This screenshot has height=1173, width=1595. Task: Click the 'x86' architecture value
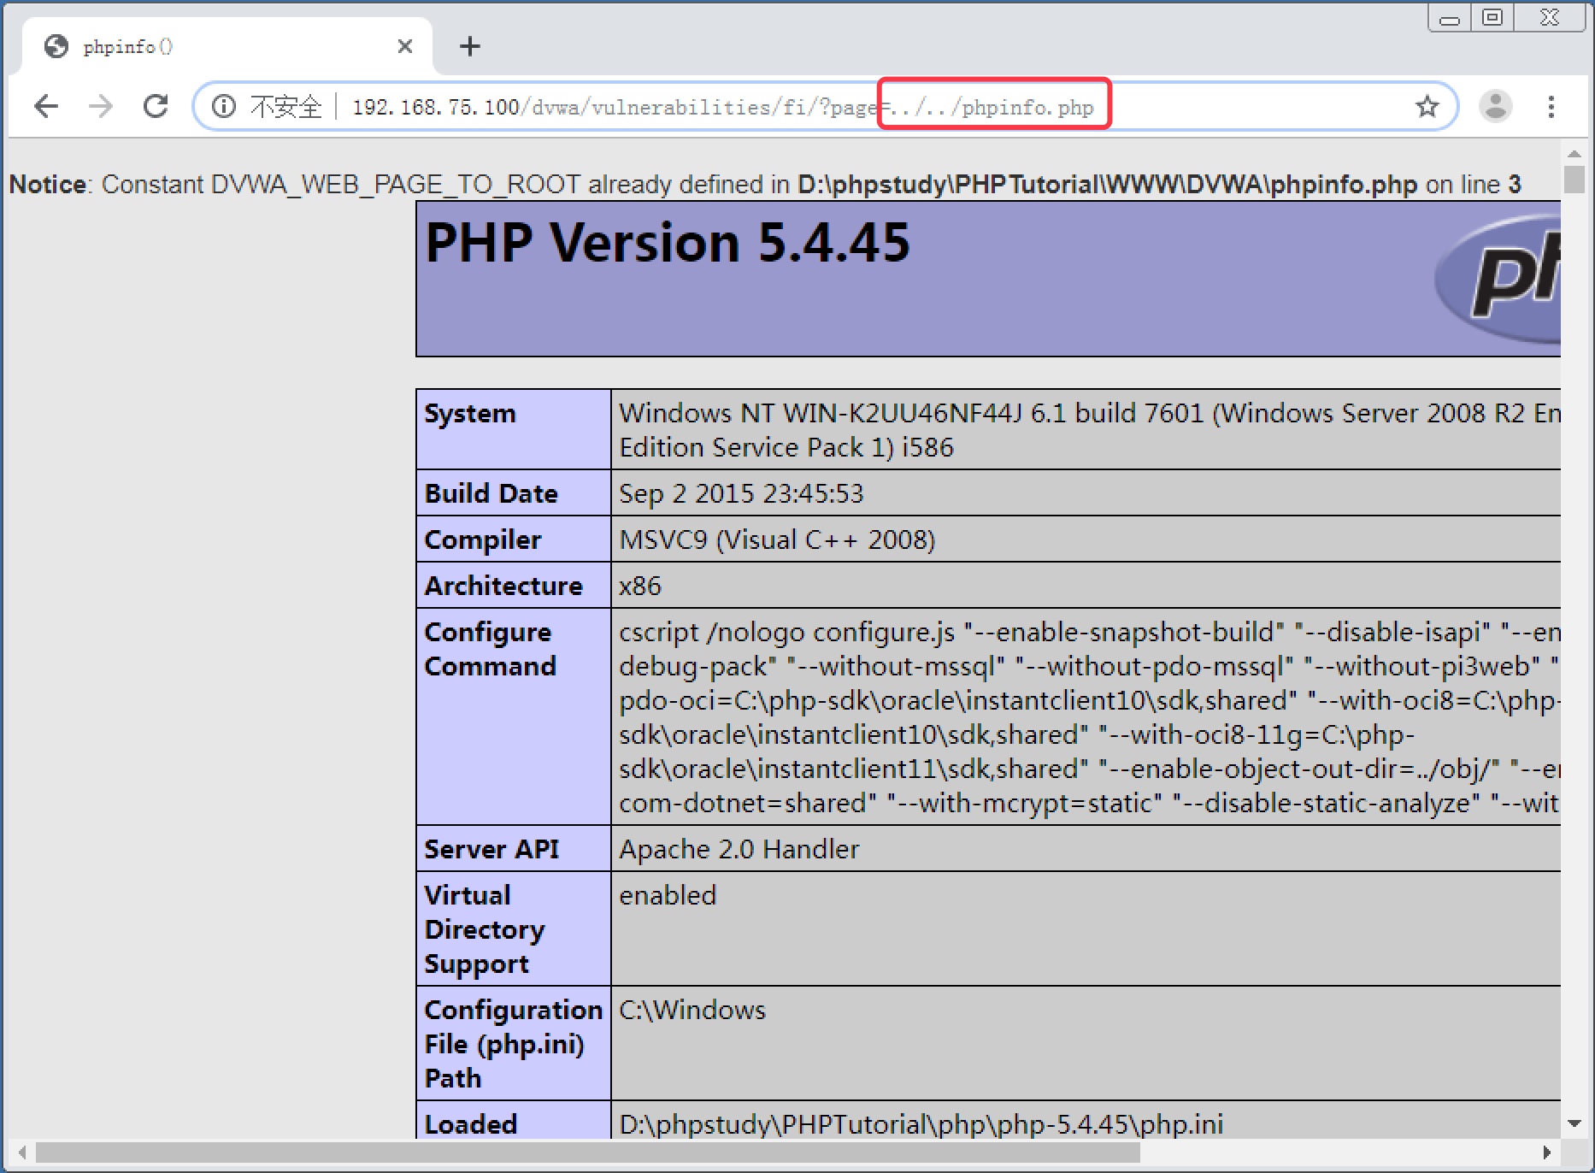(x=640, y=586)
